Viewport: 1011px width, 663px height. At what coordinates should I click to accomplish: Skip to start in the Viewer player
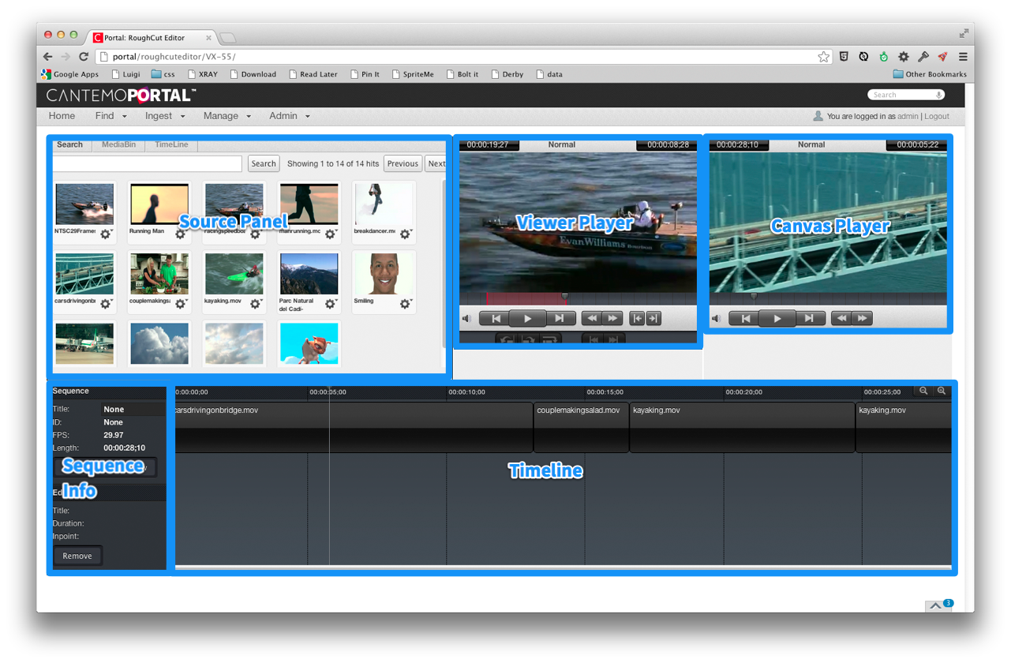click(x=496, y=318)
